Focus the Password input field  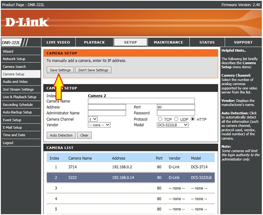click(x=175, y=113)
